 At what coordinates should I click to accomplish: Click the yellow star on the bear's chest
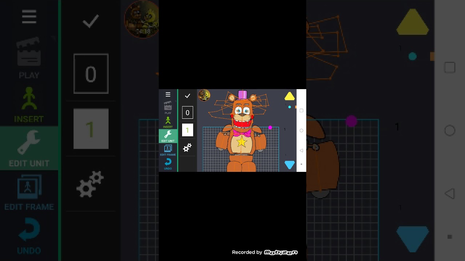[x=241, y=142]
